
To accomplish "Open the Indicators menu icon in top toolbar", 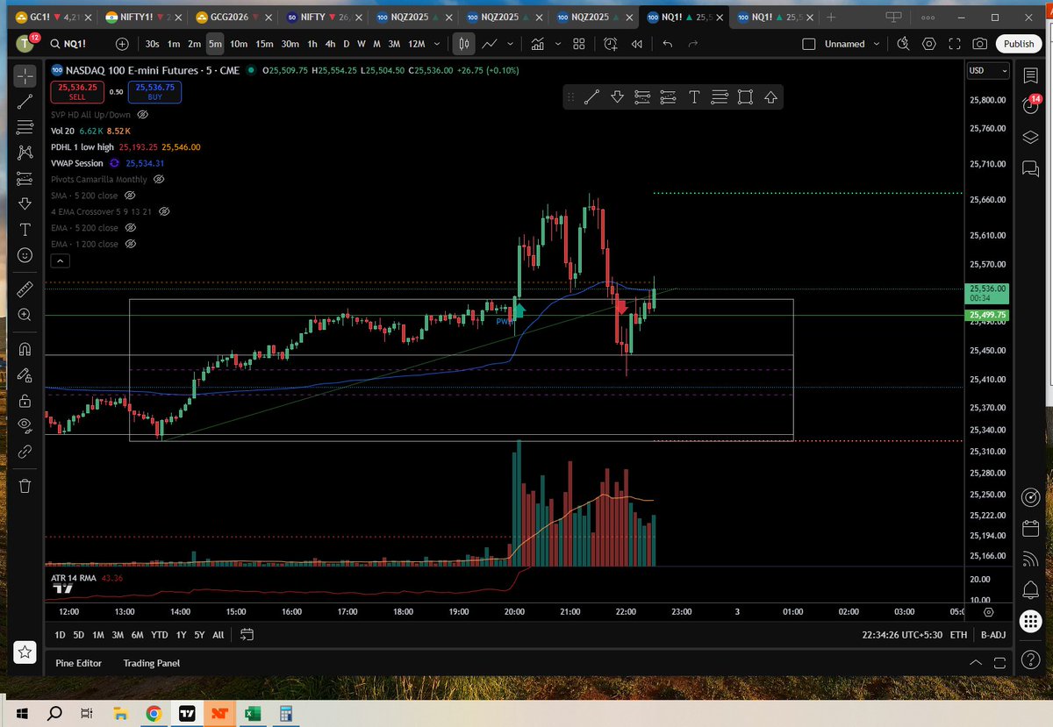I will coord(536,44).
